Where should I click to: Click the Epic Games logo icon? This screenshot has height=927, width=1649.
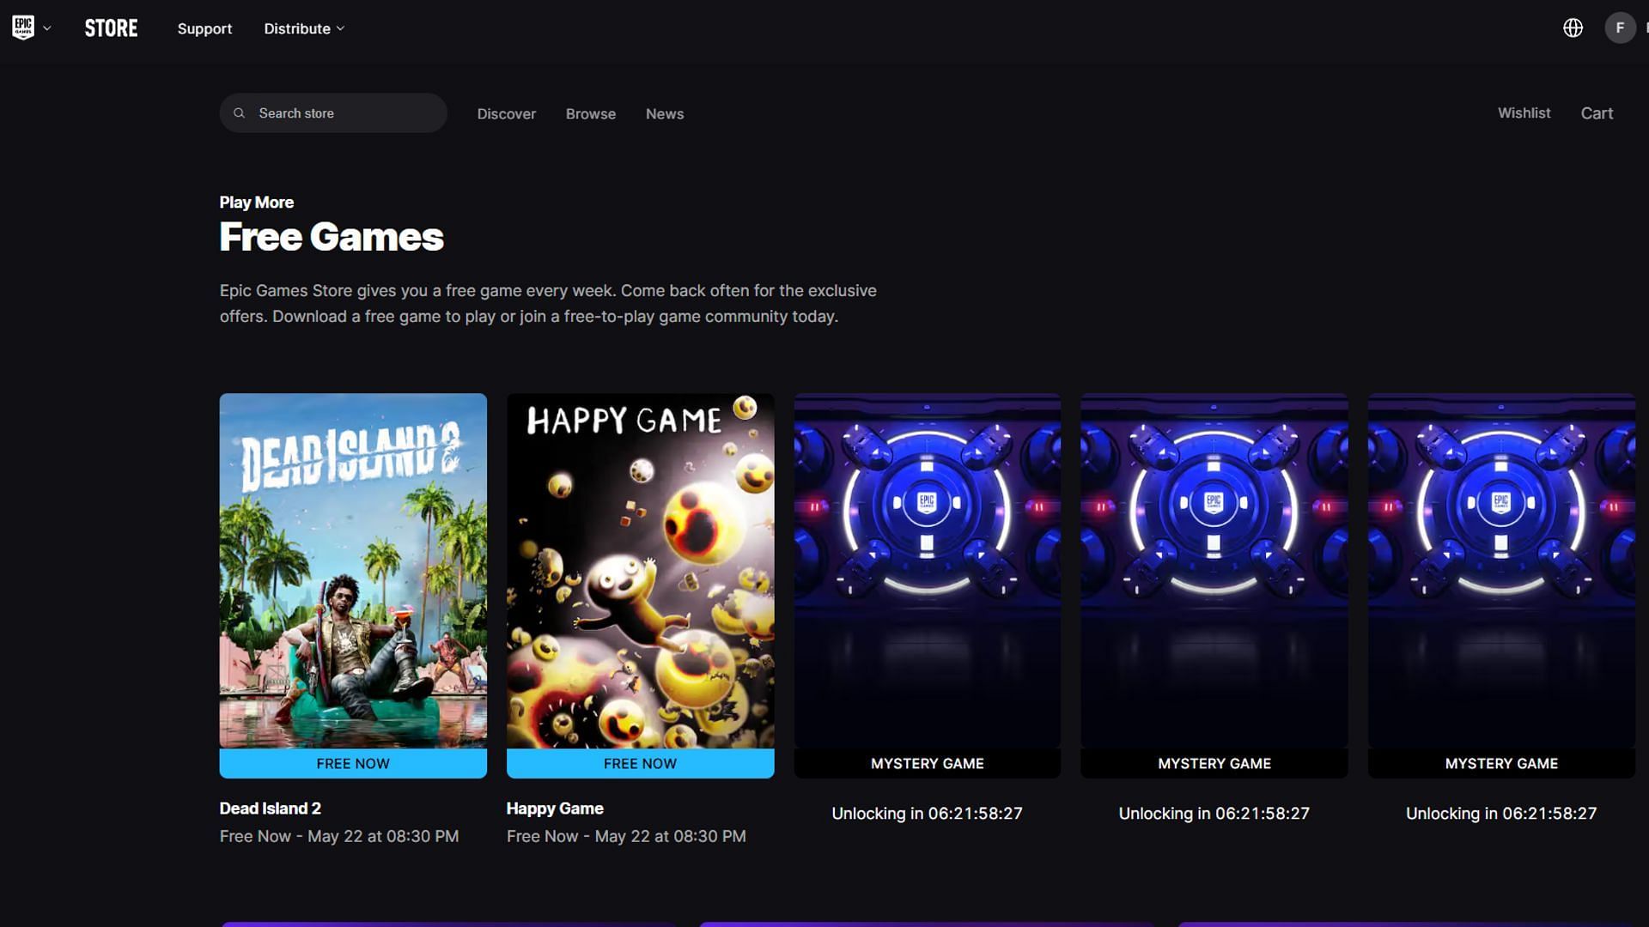23,27
